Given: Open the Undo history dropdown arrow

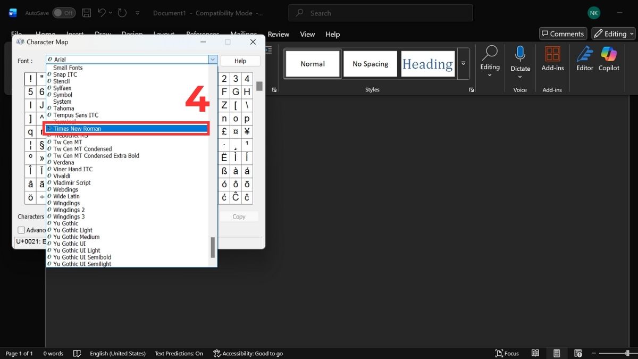Looking at the screenshot, I should point(110,13).
